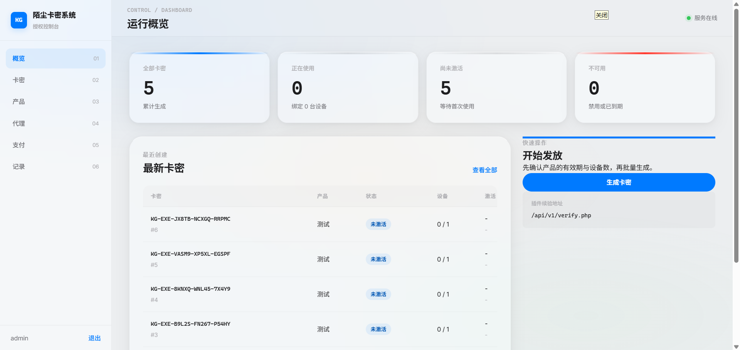This screenshot has width=740, height=350.
Task: Click the 激活 column header
Action: click(x=490, y=196)
